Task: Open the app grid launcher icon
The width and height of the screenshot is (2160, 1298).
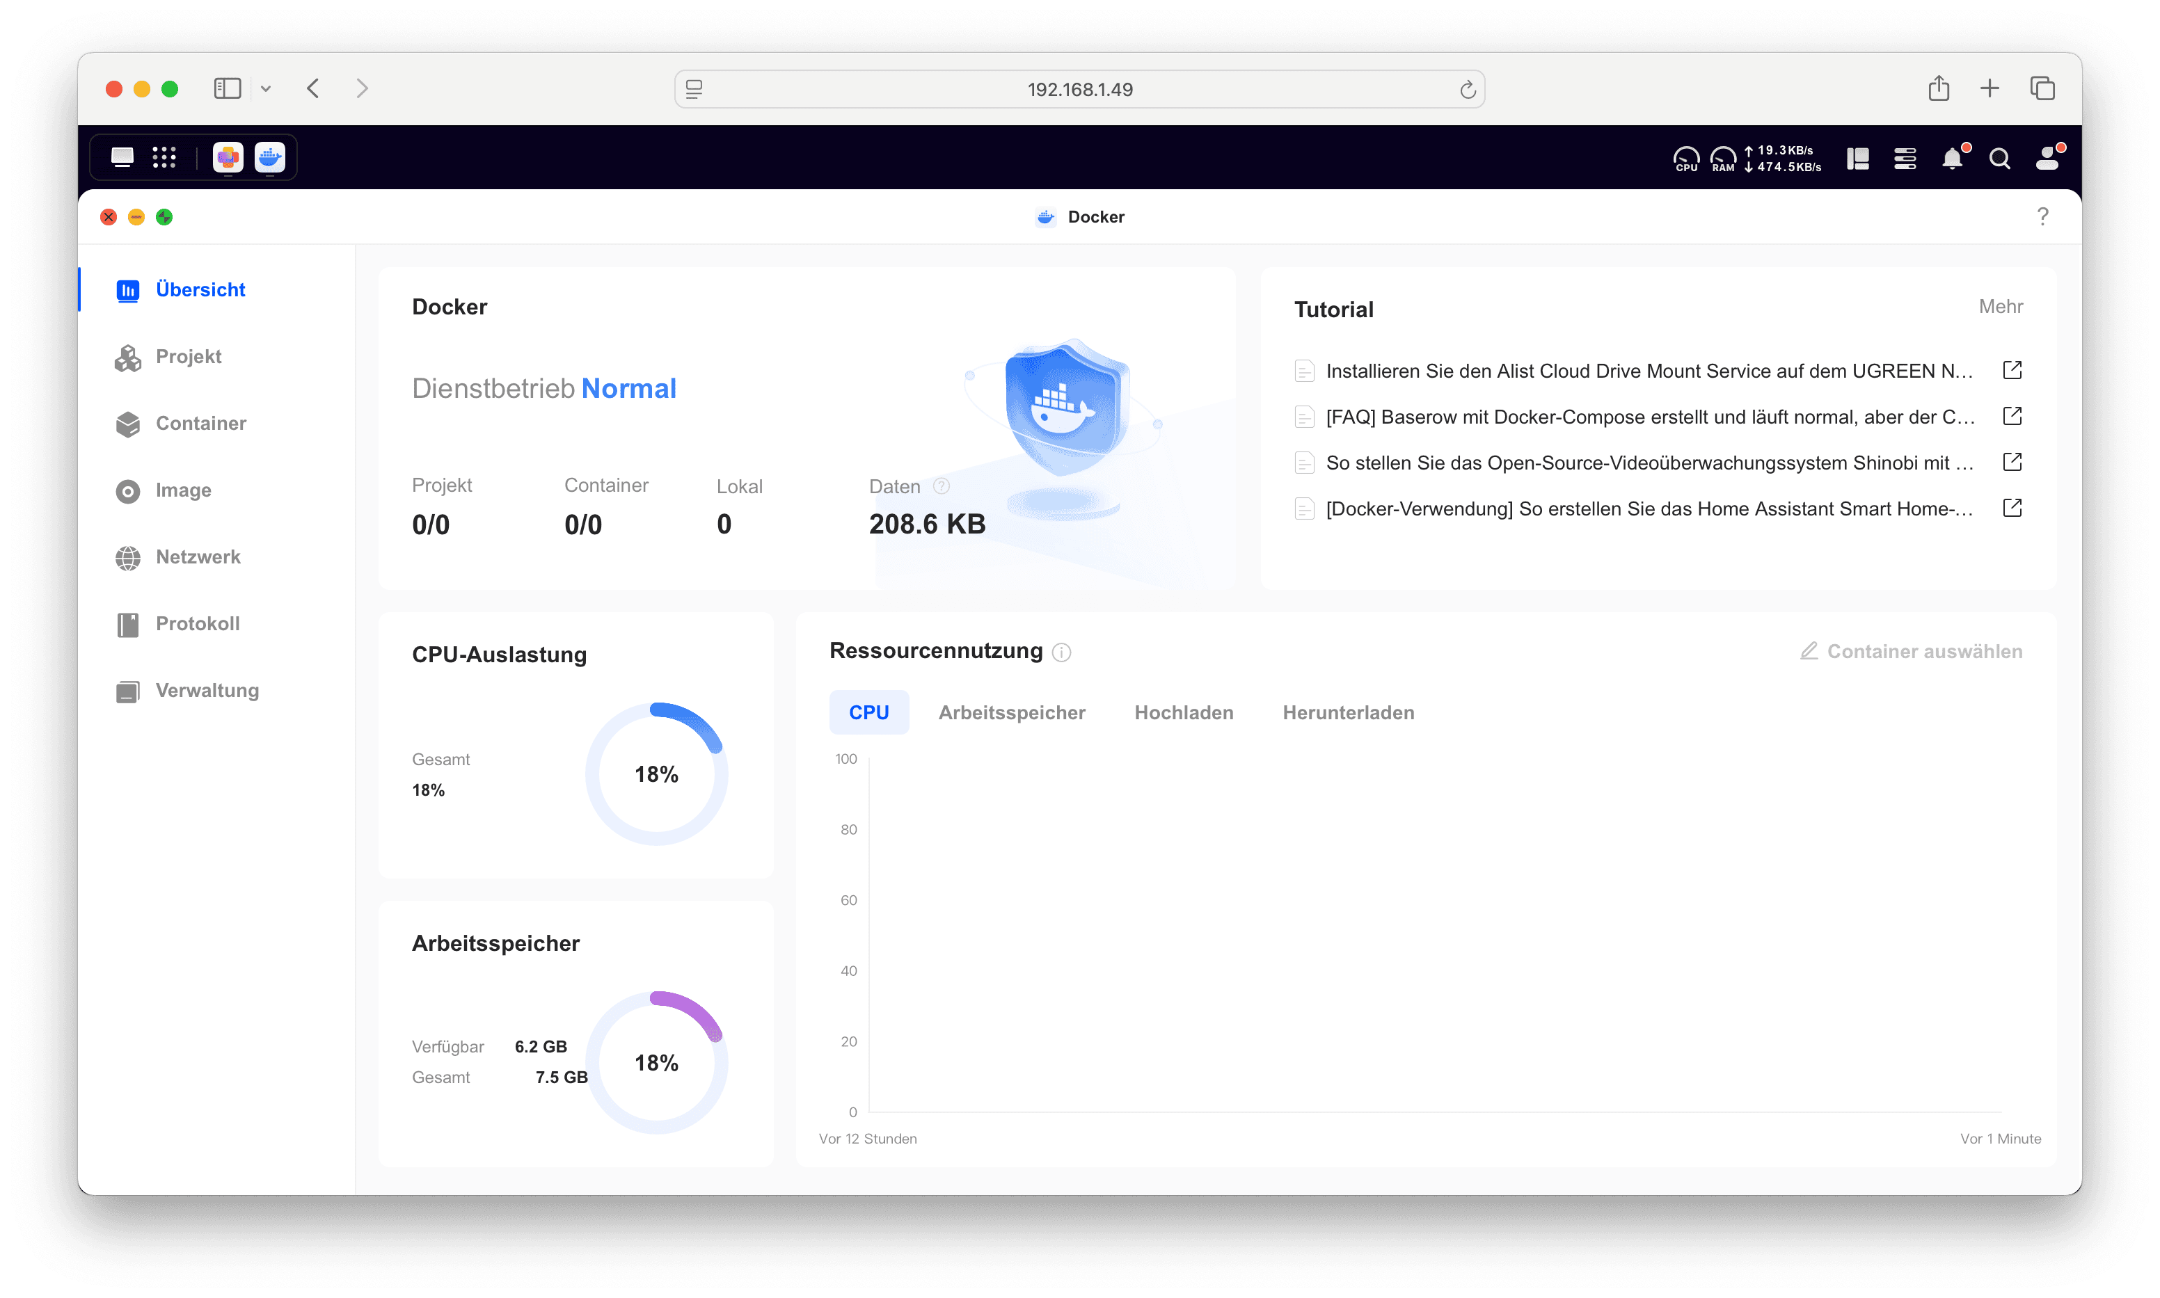Action: tap(164, 157)
